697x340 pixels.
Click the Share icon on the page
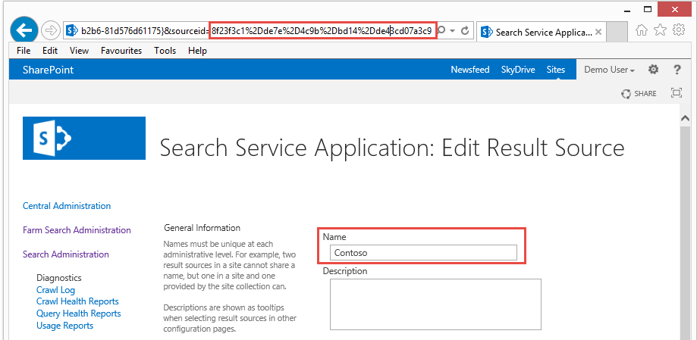(x=639, y=93)
